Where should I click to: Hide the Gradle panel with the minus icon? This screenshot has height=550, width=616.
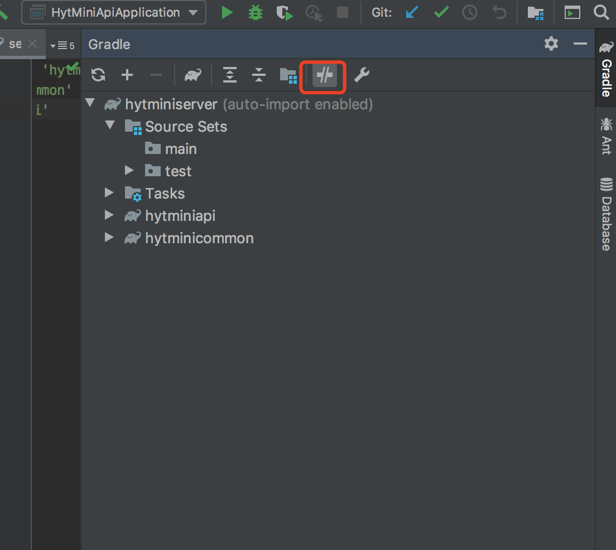(x=580, y=44)
